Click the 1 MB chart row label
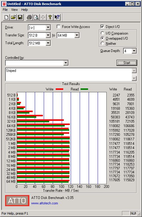The width and height of the screenshot is (142, 217). (12, 143)
